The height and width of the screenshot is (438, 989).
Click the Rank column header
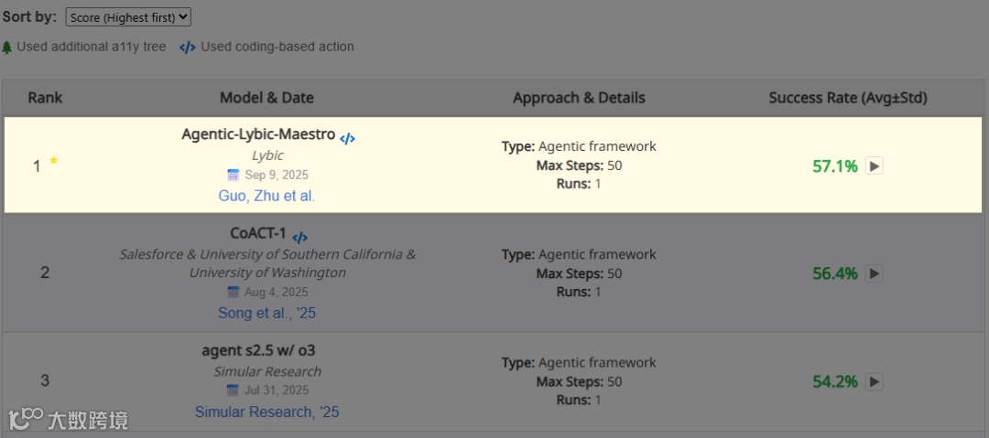click(45, 98)
